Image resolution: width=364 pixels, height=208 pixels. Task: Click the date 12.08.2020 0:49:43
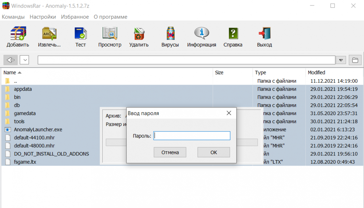click(x=332, y=162)
